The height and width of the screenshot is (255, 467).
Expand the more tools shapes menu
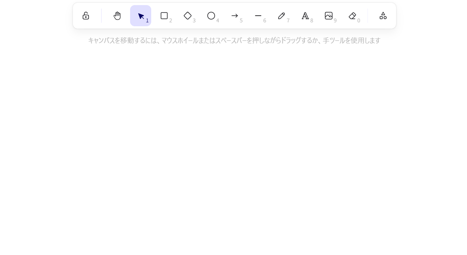point(383,16)
